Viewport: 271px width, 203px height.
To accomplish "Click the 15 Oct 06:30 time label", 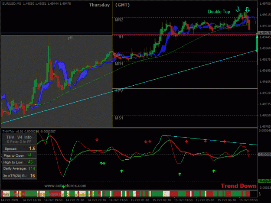I will (227, 200).
